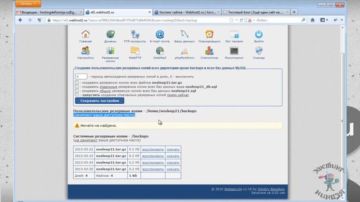Go back with browser back arrow
Viewport: 360px width, 202px height.
pyautogui.click(x=20, y=20)
